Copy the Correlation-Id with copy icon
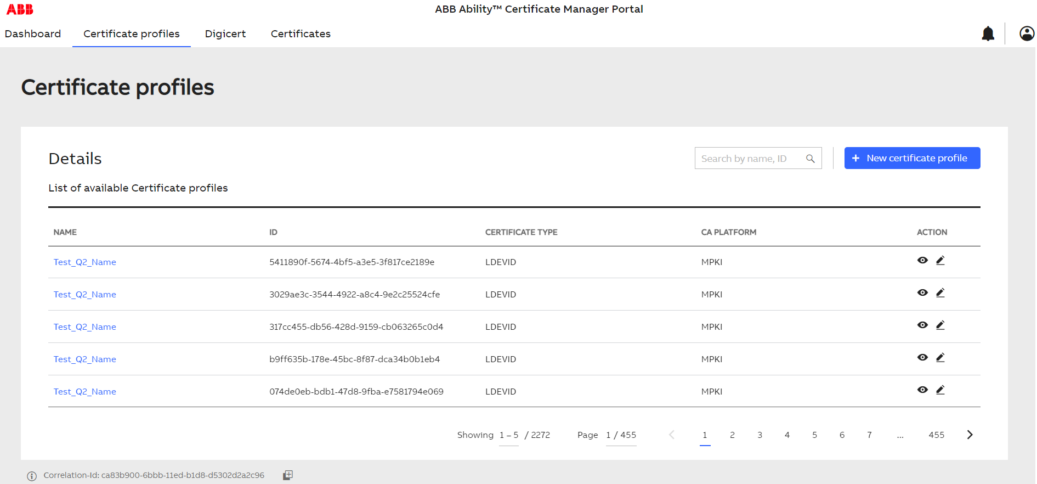 tap(288, 475)
